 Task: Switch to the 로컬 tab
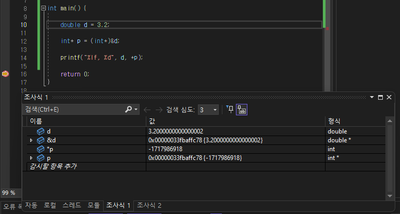click(50, 205)
